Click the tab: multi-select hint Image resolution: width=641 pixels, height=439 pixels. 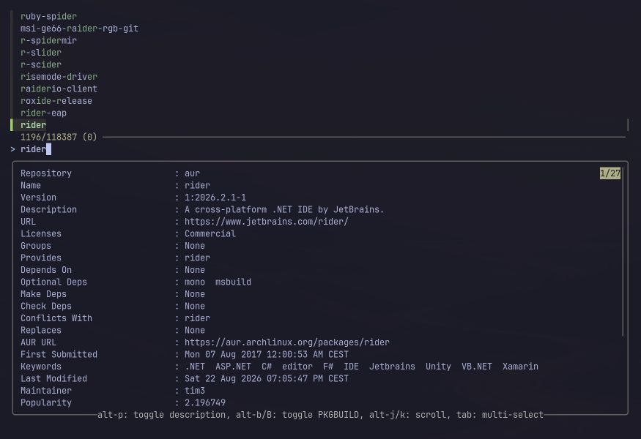click(x=500, y=415)
